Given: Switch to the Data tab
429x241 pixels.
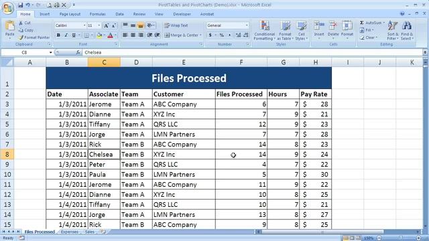Looking at the screenshot, I should (x=119, y=14).
